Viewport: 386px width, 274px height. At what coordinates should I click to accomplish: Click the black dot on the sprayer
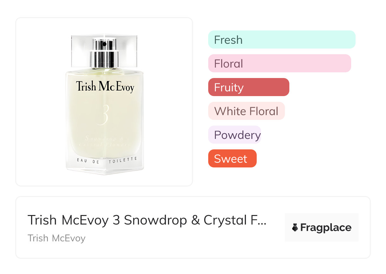pos(104,44)
